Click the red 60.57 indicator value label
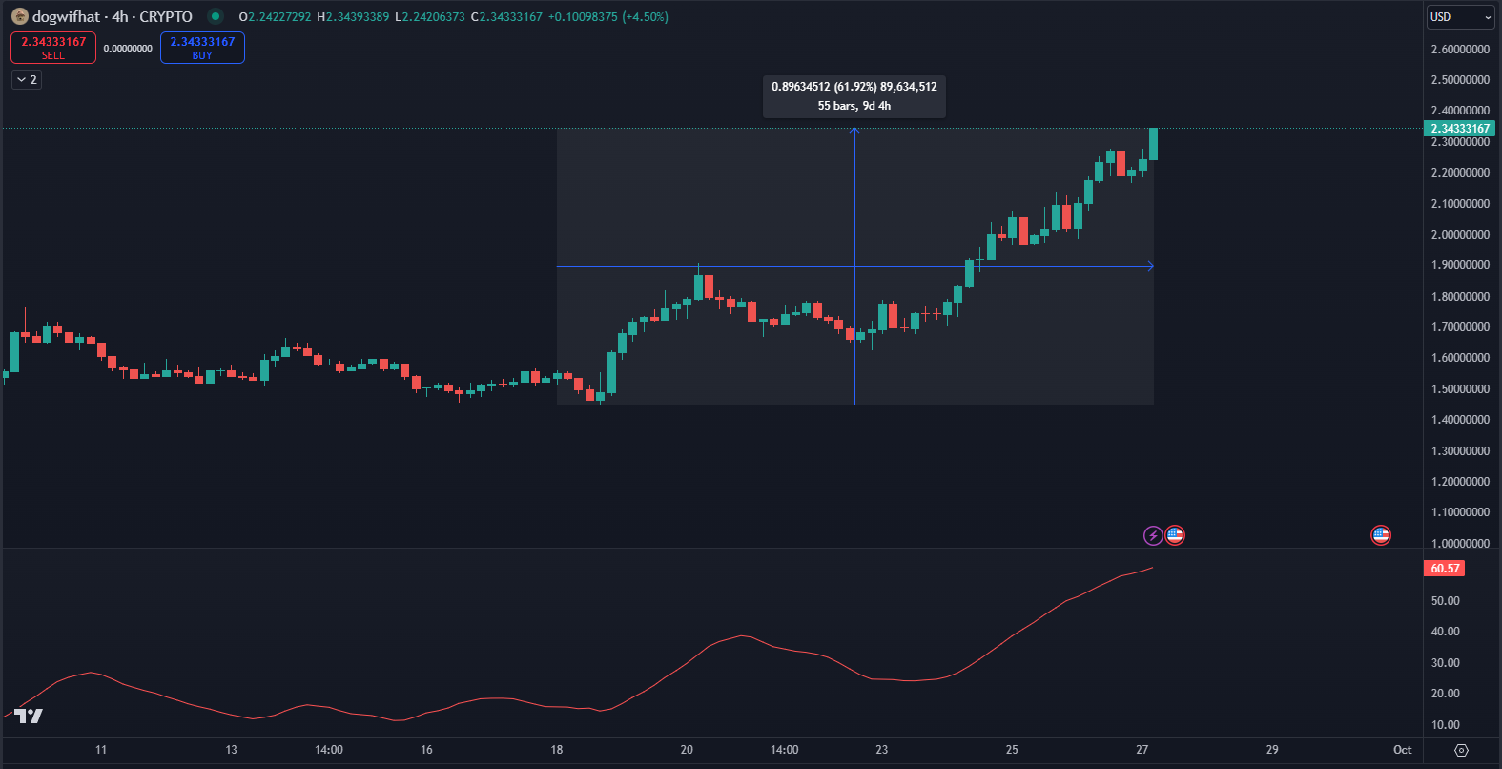The image size is (1502, 769). point(1445,569)
